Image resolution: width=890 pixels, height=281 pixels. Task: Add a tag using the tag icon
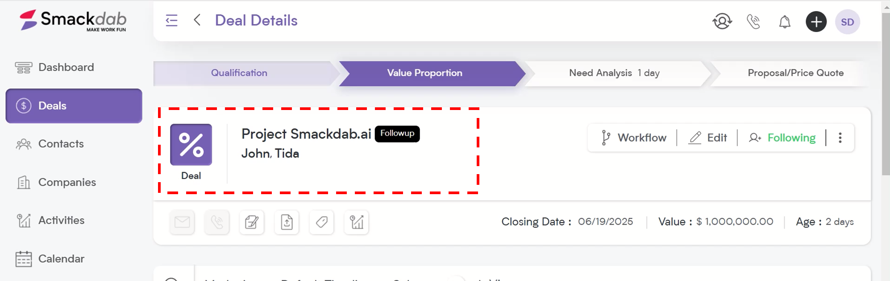point(321,222)
